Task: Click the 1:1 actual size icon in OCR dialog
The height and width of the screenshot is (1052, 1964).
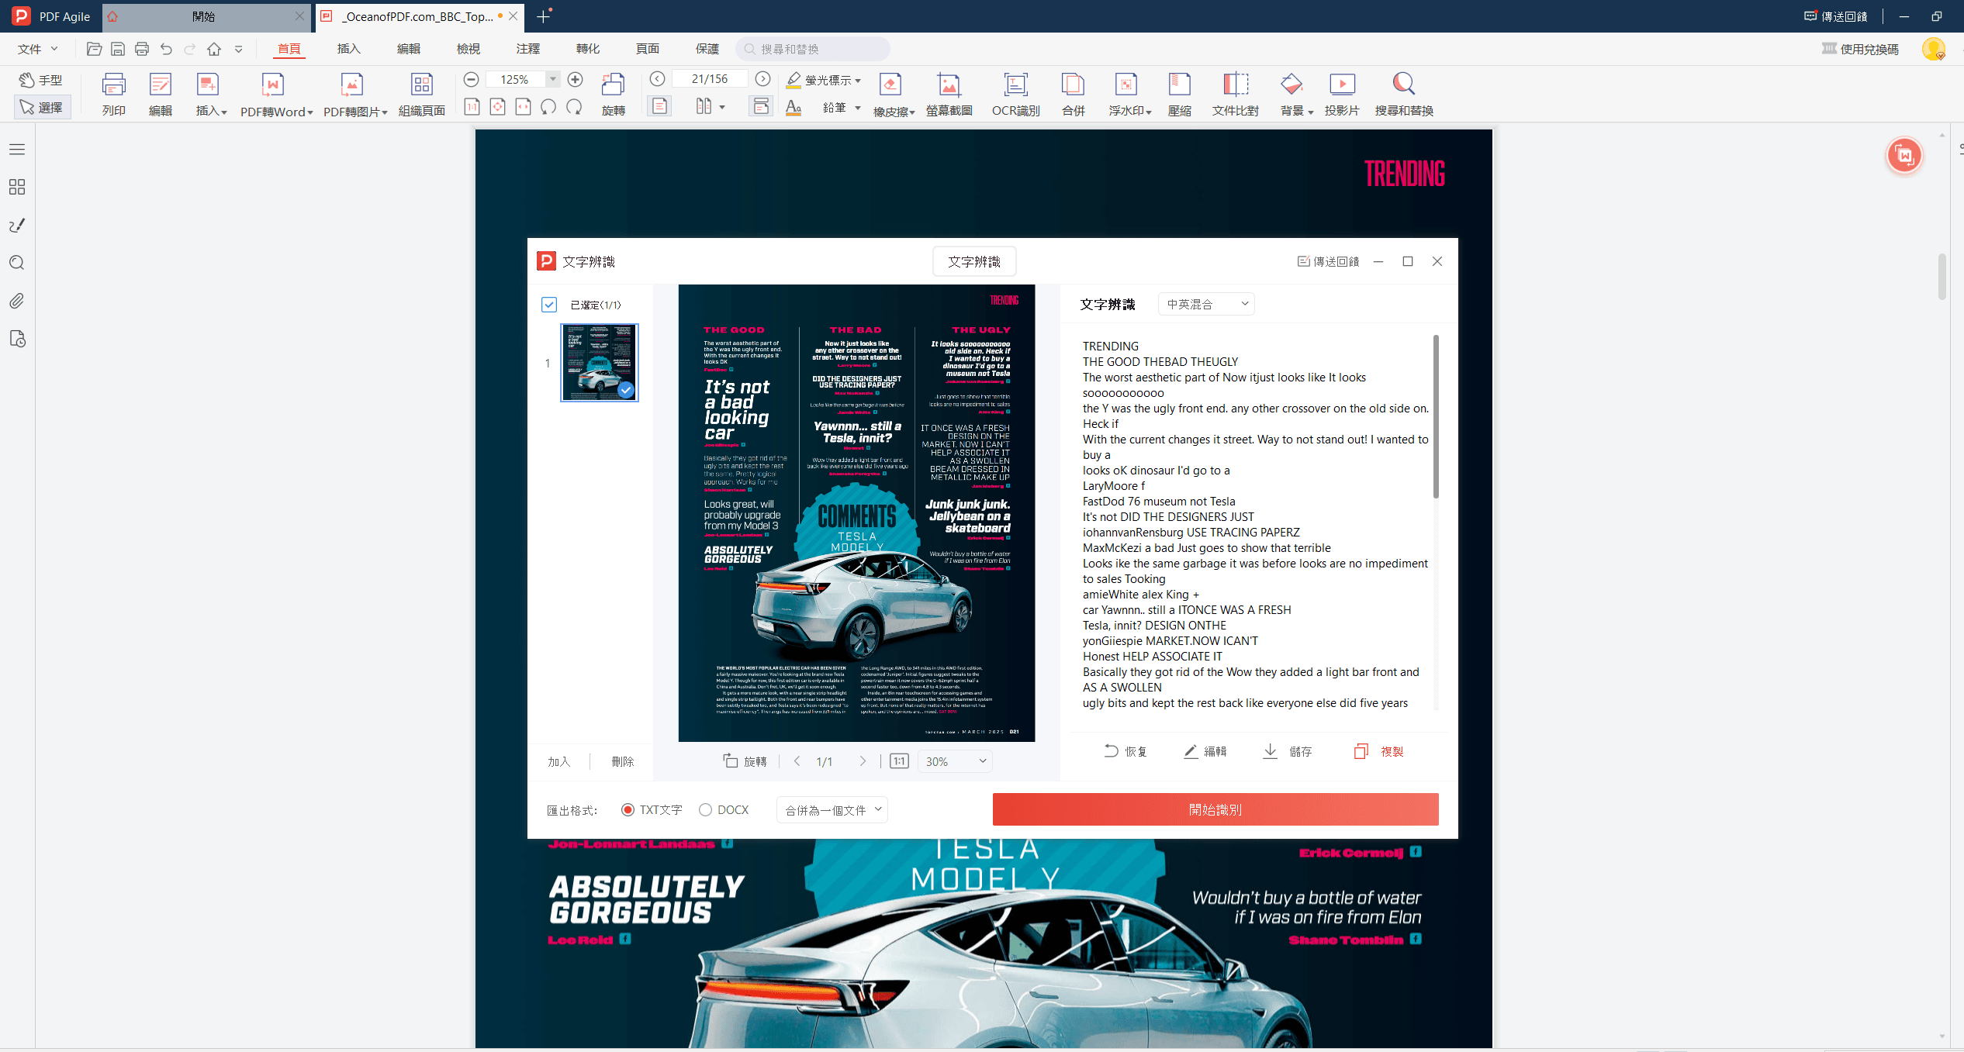Action: 899,761
